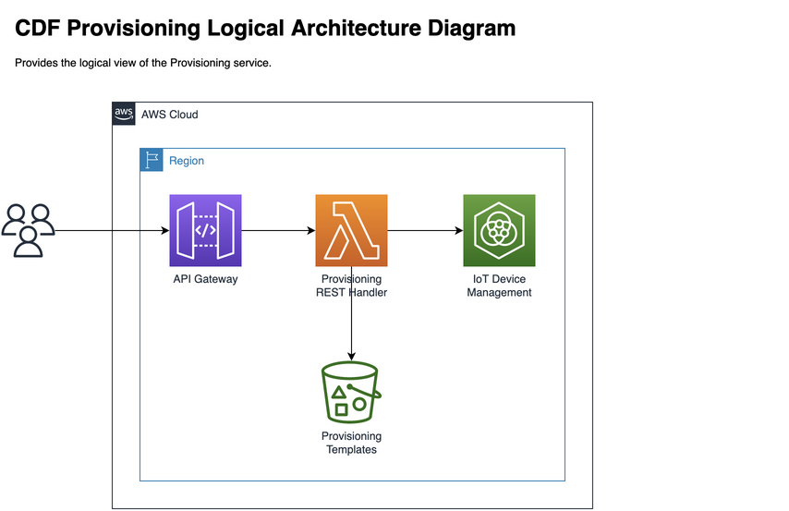Click the users group icon
Screen dimensions: 789x511
pos(28,230)
